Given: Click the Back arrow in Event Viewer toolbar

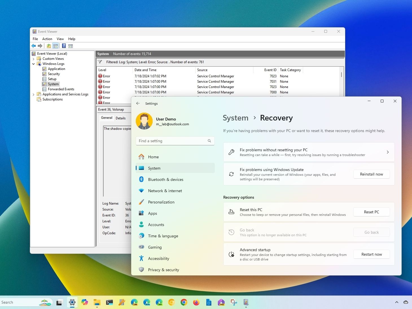Looking at the screenshot, I should click(x=34, y=46).
